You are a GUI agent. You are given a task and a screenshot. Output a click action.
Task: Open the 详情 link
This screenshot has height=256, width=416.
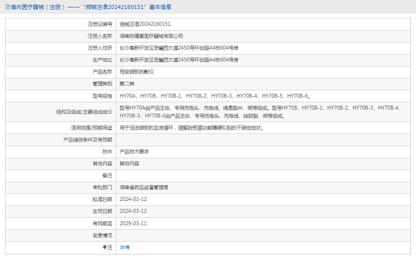click(124, 247)
